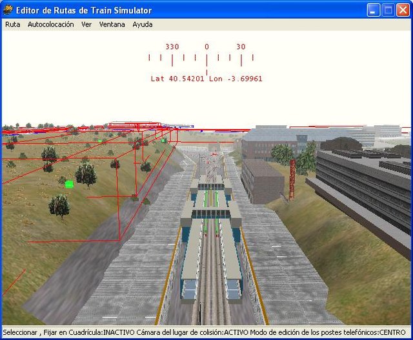Select the tree closest to the camera
The height and width of the screenshot is (340, 413).
[x=59, y=205]
